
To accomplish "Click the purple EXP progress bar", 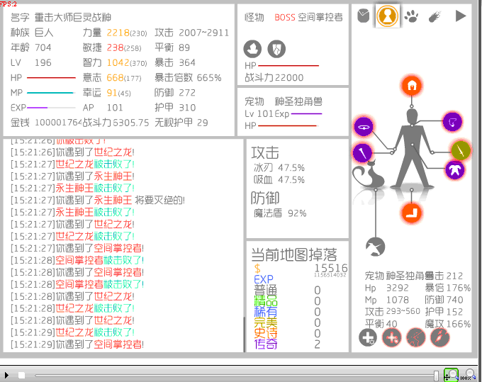I will 37,108.
